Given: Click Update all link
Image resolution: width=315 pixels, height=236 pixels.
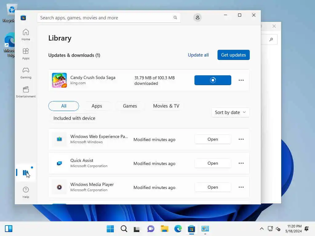Looking at the screenshot, I should click(x=198, y=55).
